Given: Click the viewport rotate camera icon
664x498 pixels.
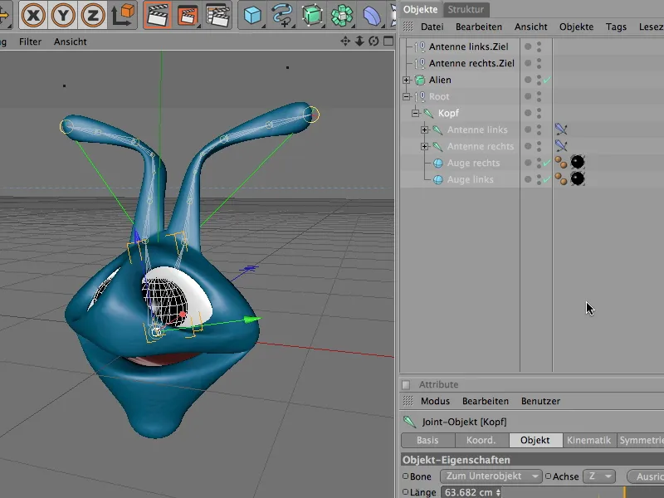Looking at the screenshot, I should [x=373, y=41].
